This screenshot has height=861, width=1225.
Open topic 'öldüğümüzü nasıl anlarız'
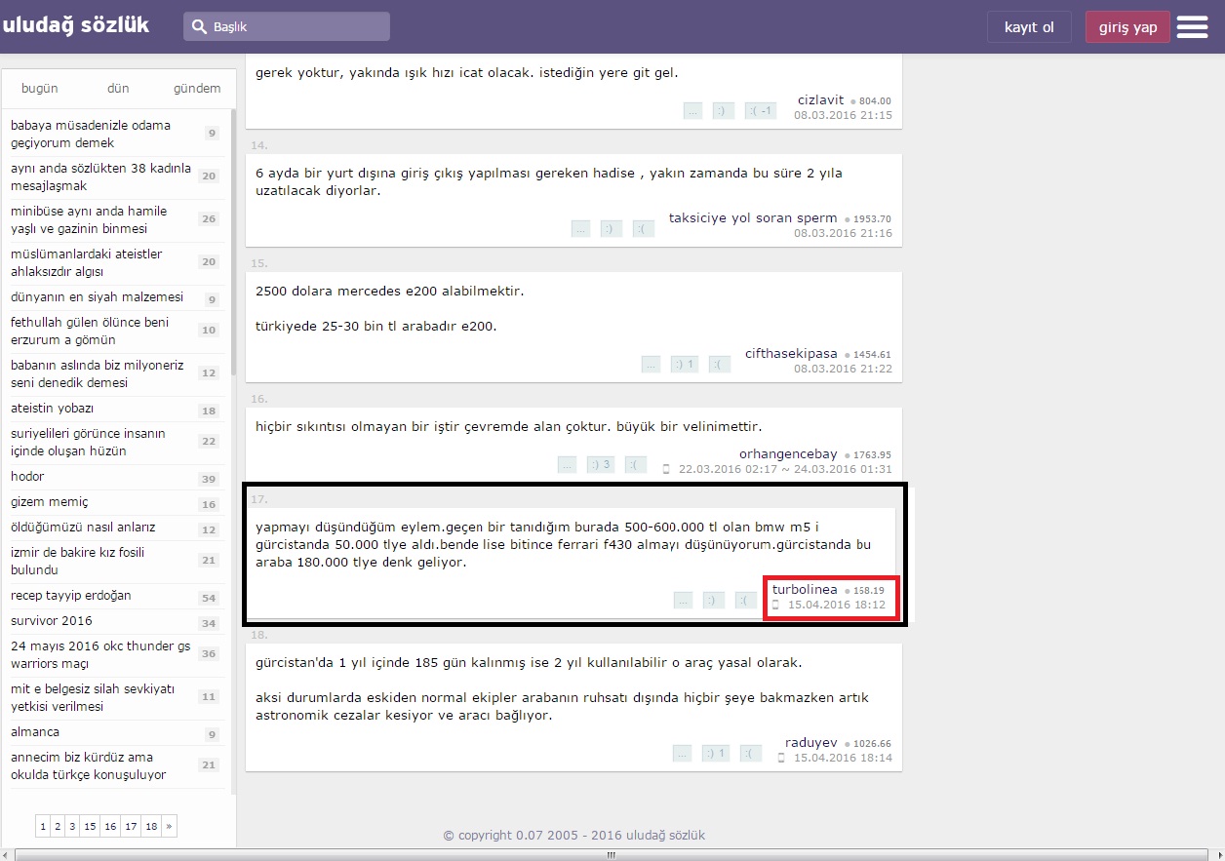pos(83,528)
